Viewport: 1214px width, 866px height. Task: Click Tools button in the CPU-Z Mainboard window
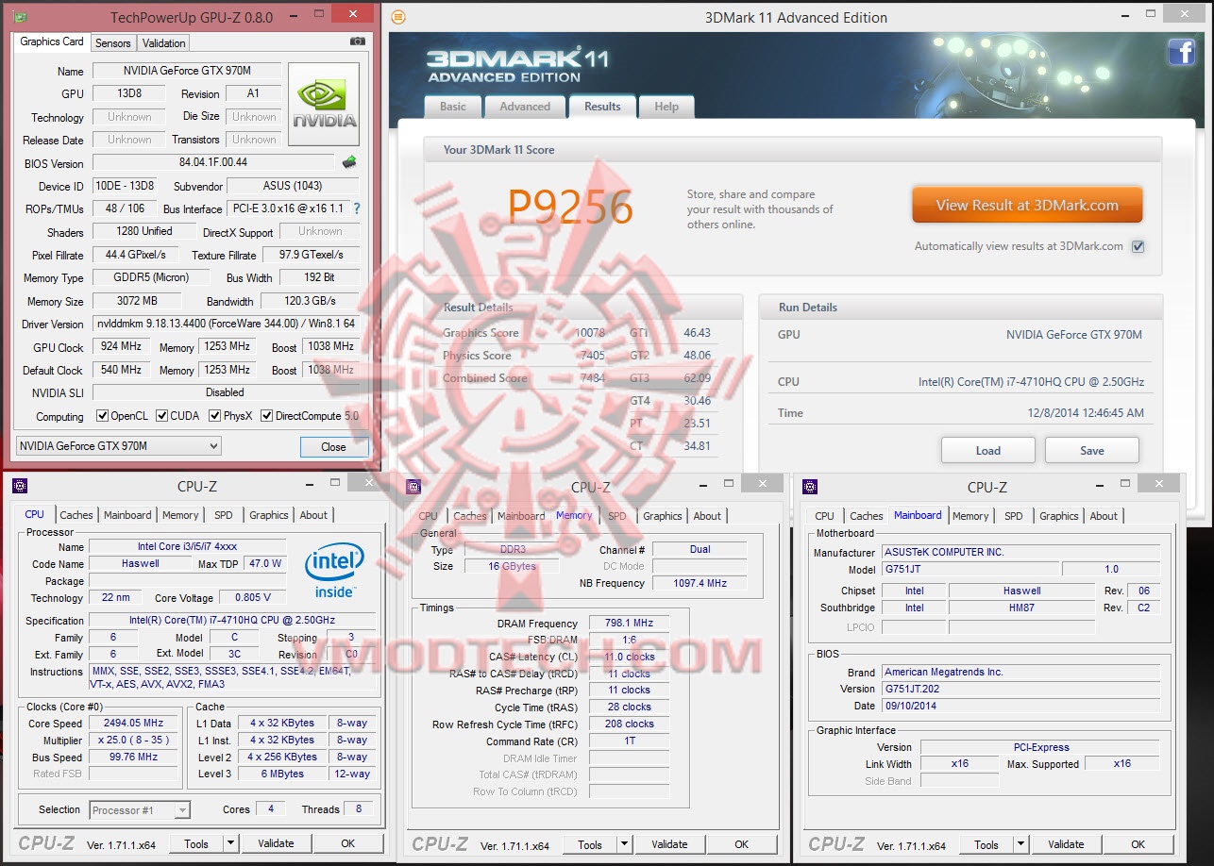[986, 844]
